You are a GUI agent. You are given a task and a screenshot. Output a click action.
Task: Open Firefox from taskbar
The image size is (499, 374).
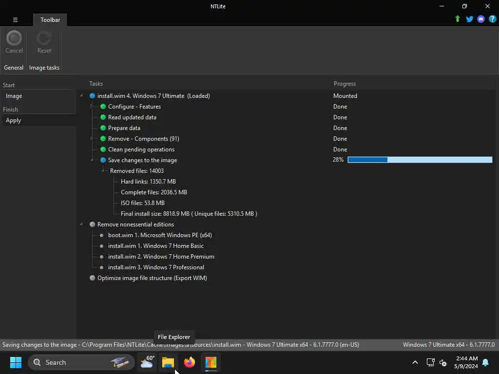[x=190, y=362]
